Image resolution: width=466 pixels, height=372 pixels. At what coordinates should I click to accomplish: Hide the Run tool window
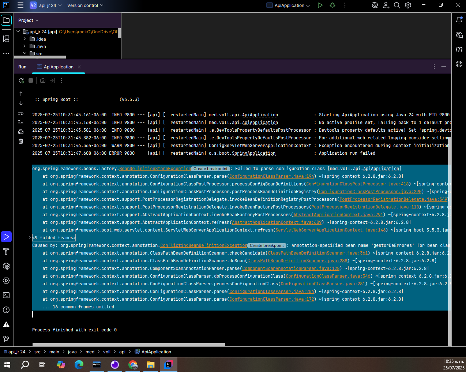coord(444,67)
